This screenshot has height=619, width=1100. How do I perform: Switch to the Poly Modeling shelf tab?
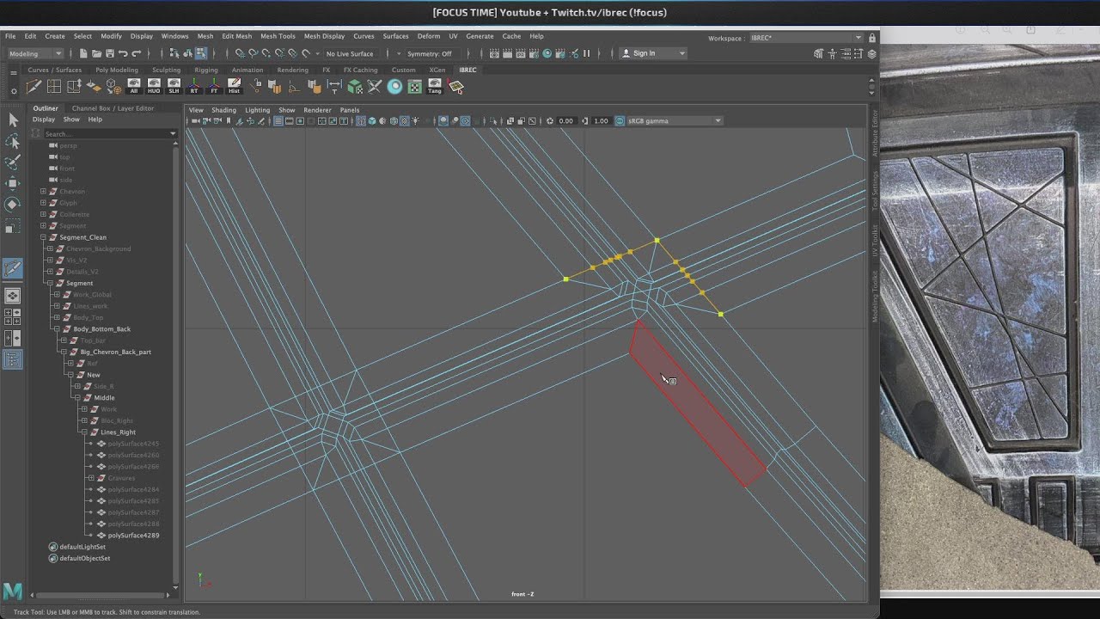[x=117, y=70]
